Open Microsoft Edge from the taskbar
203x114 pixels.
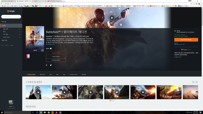[37, 112]
